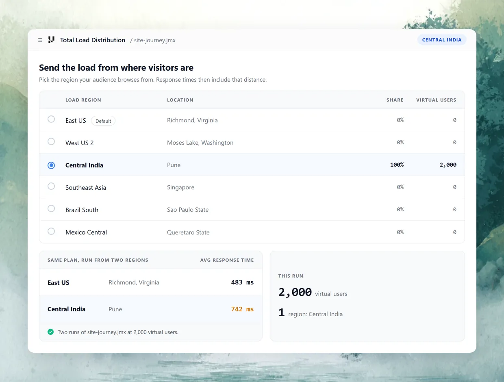Screen dimensions: 504x382
Task: Click the West US 2 region name
Action: tap(80, 143)
